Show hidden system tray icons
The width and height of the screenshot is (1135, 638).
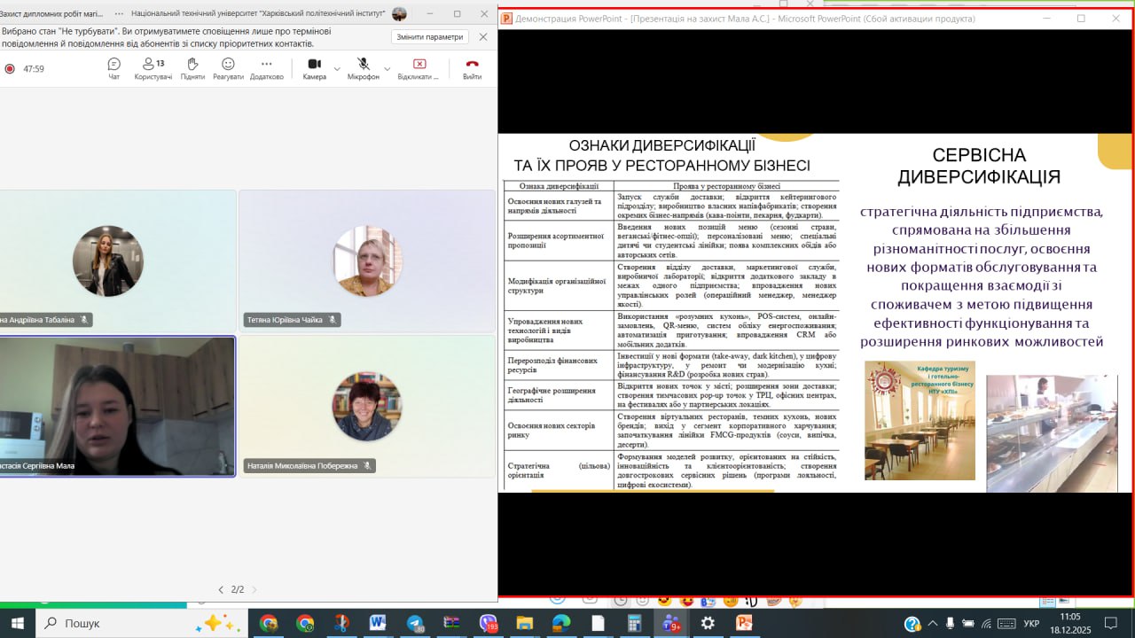click(x=932, y=624)
